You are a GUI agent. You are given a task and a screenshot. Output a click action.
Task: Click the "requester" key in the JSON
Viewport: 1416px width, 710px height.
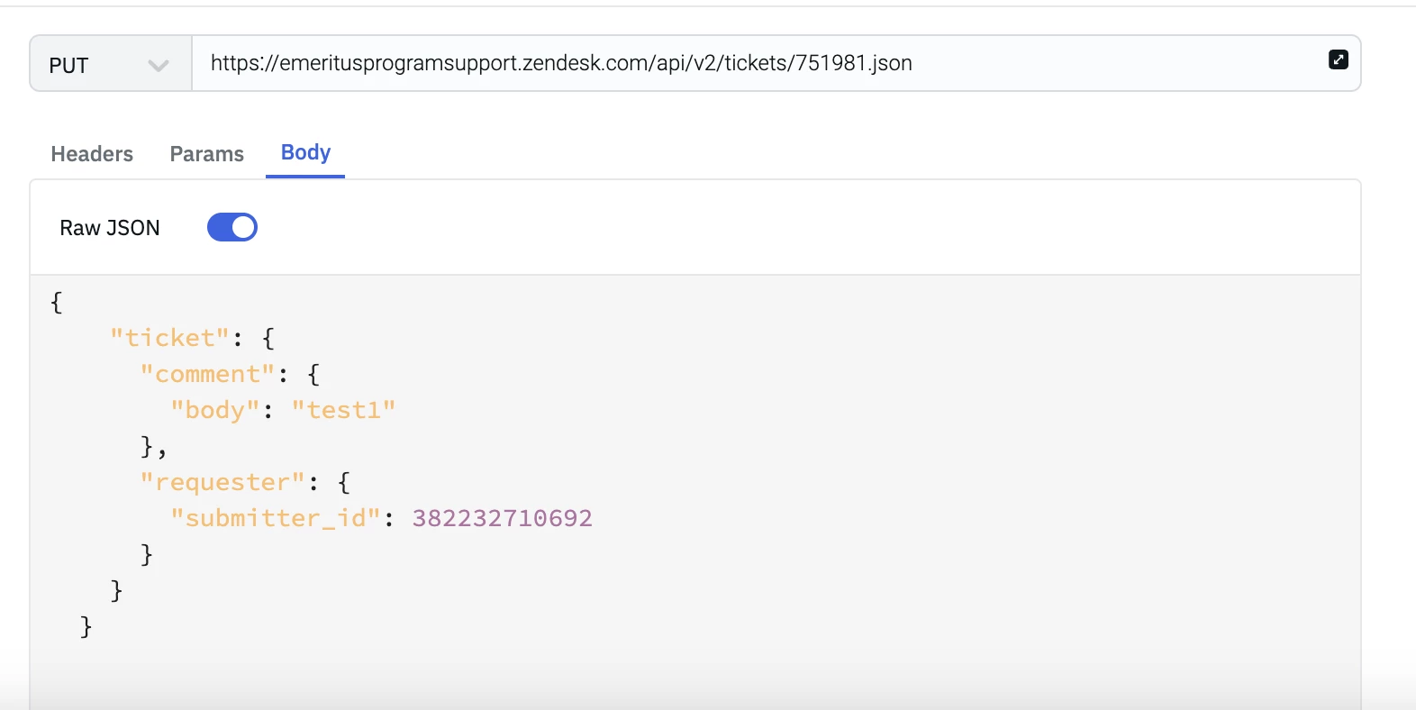click(x=222, y=482)
